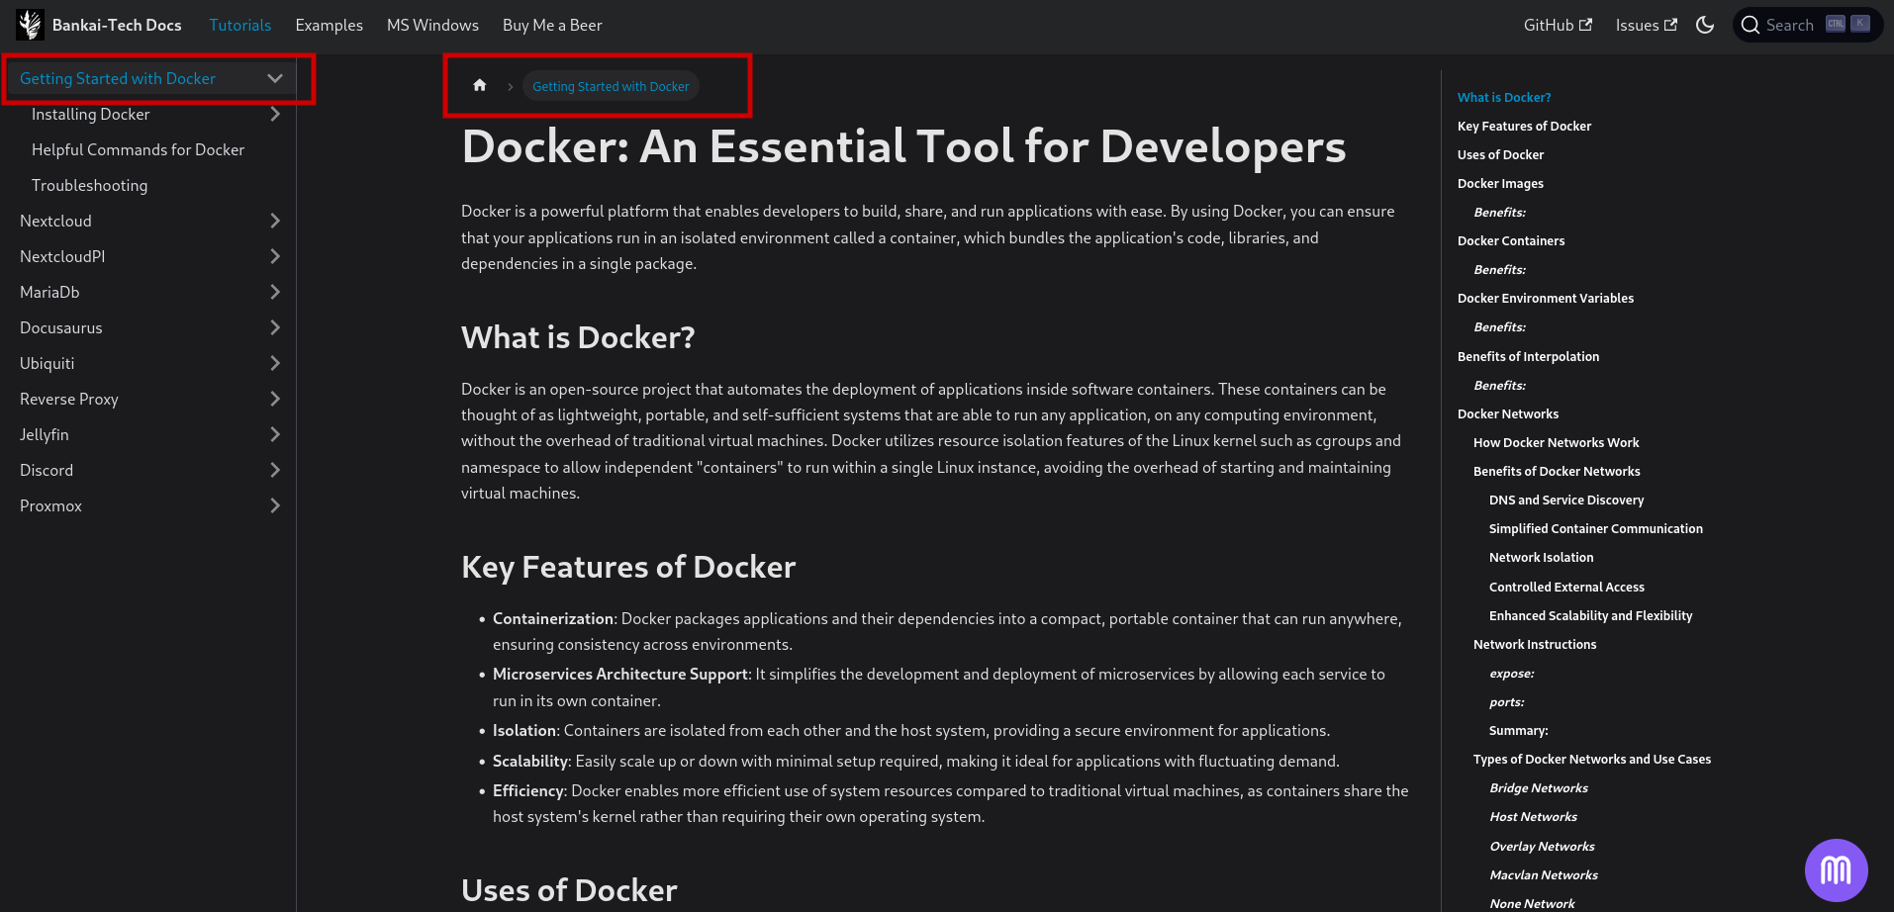The image size is (1894, 912).
Task: Click the search magnifier icon
Action: pos(1750,25)
